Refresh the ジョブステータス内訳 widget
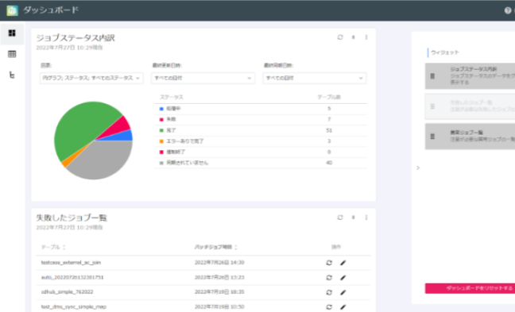 pyautogui.click(x=340, y=37)
